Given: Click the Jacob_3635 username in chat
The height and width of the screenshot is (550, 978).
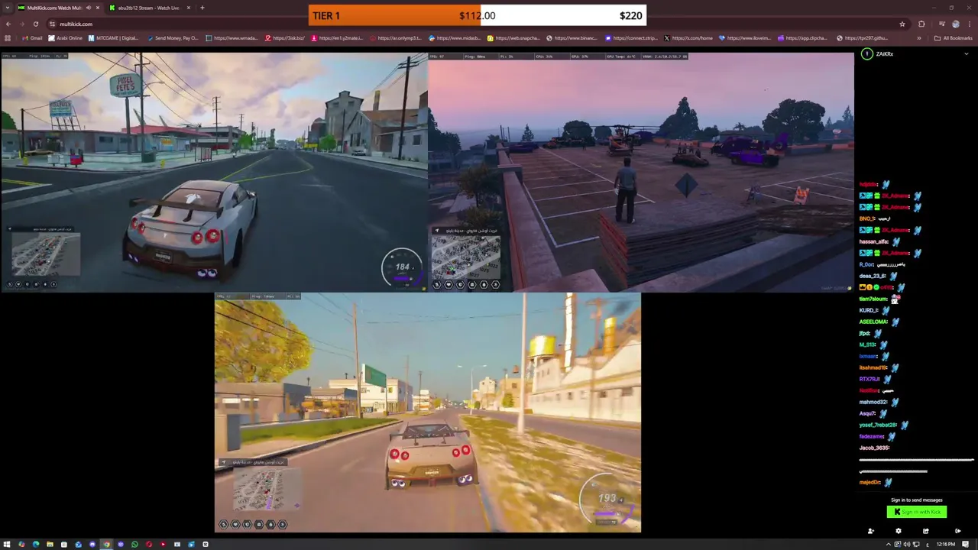Looking at the screenshot, I should (x=874, y=448).
